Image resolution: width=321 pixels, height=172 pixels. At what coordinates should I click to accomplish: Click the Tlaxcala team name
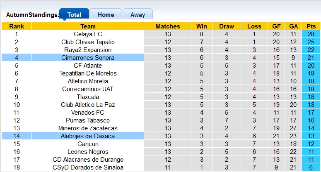click(88, 97)
